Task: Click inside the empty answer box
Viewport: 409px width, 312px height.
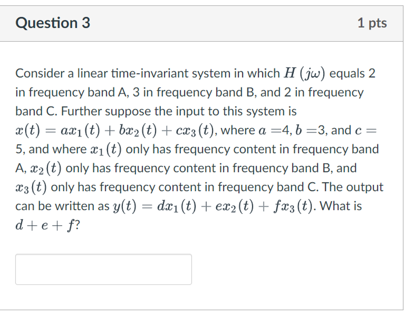Action: point(103,269)
